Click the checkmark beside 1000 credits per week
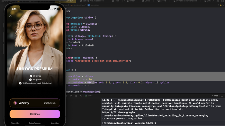225x126 pixels. pos(20,83)
